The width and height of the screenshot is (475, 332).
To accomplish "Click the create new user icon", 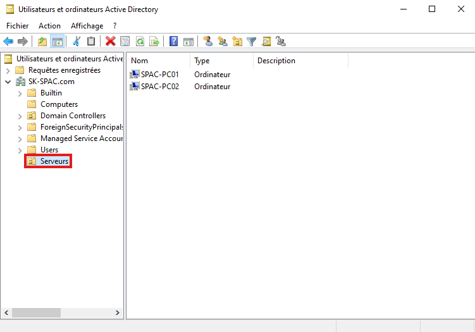I will pyautogui.click(x=207, y=42).
